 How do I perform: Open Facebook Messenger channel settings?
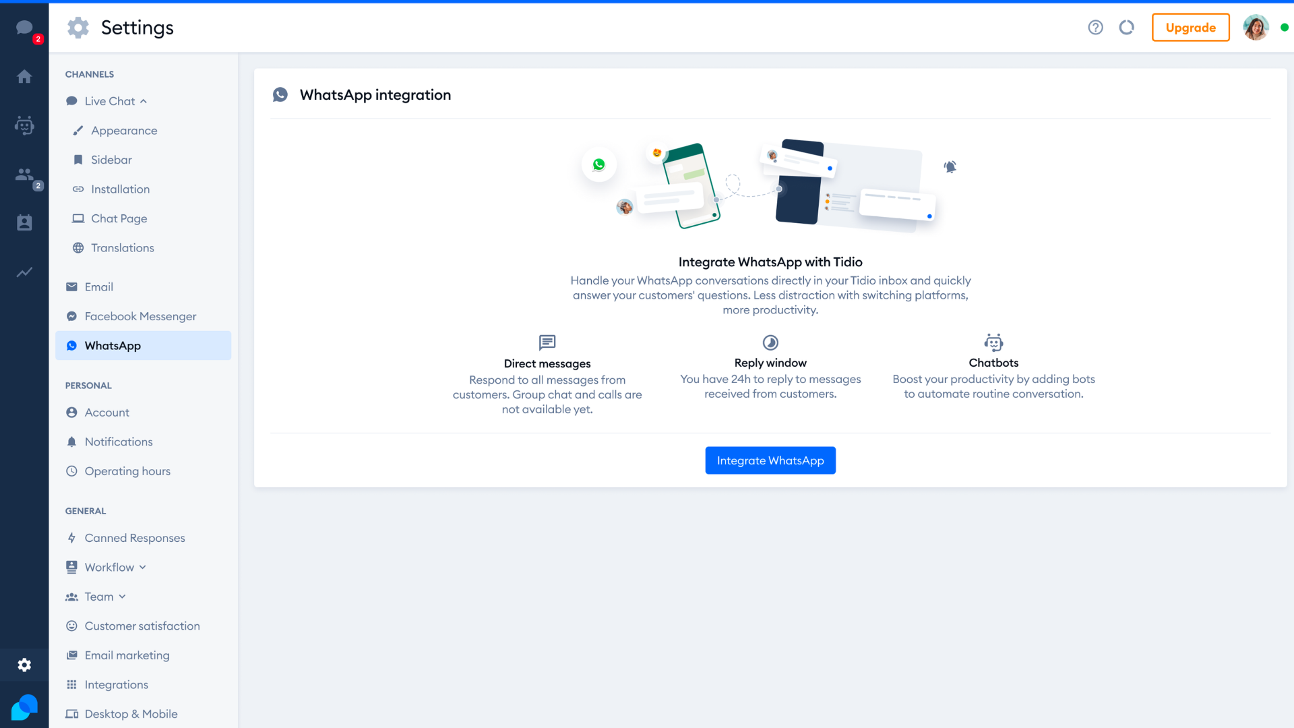(140, 316)
